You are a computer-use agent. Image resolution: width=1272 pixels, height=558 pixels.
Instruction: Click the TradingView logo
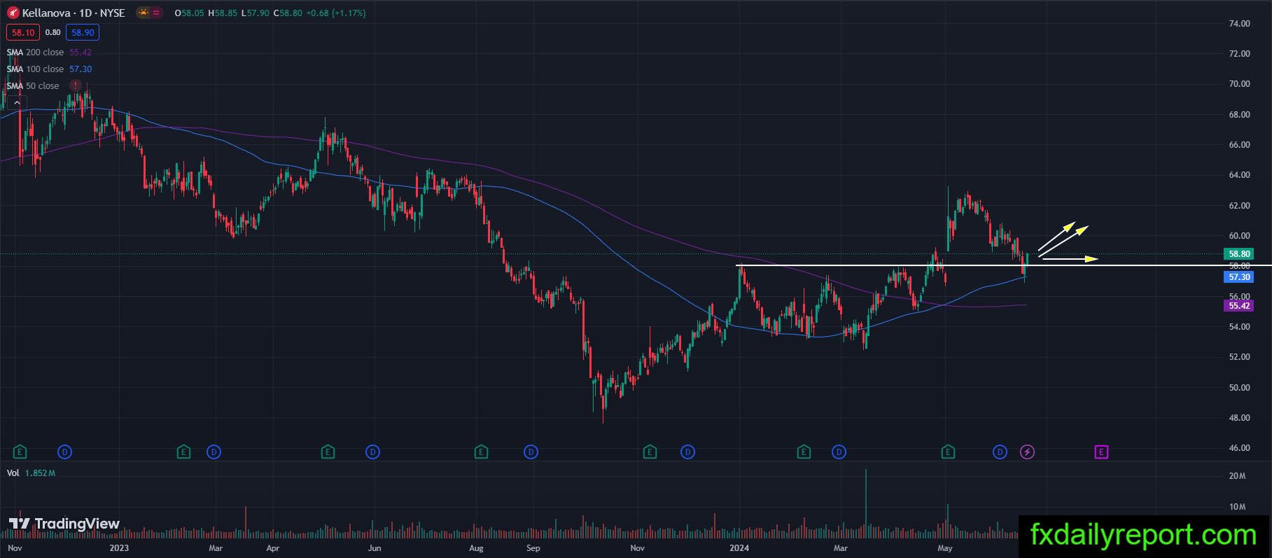pyautogui.click(x=64, y=524)
